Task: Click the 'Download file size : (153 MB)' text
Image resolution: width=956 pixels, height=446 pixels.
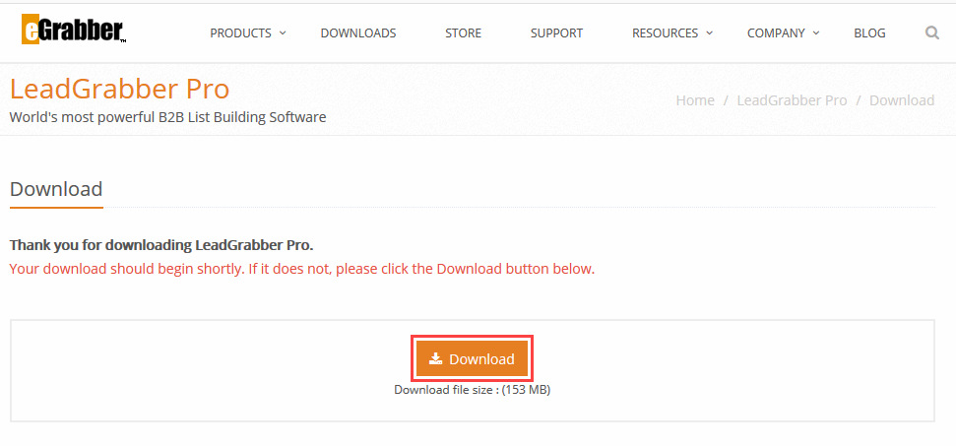Action: click(x=472, y=390)
